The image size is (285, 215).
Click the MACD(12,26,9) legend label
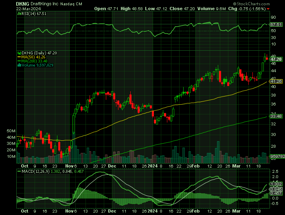[35, 171]
